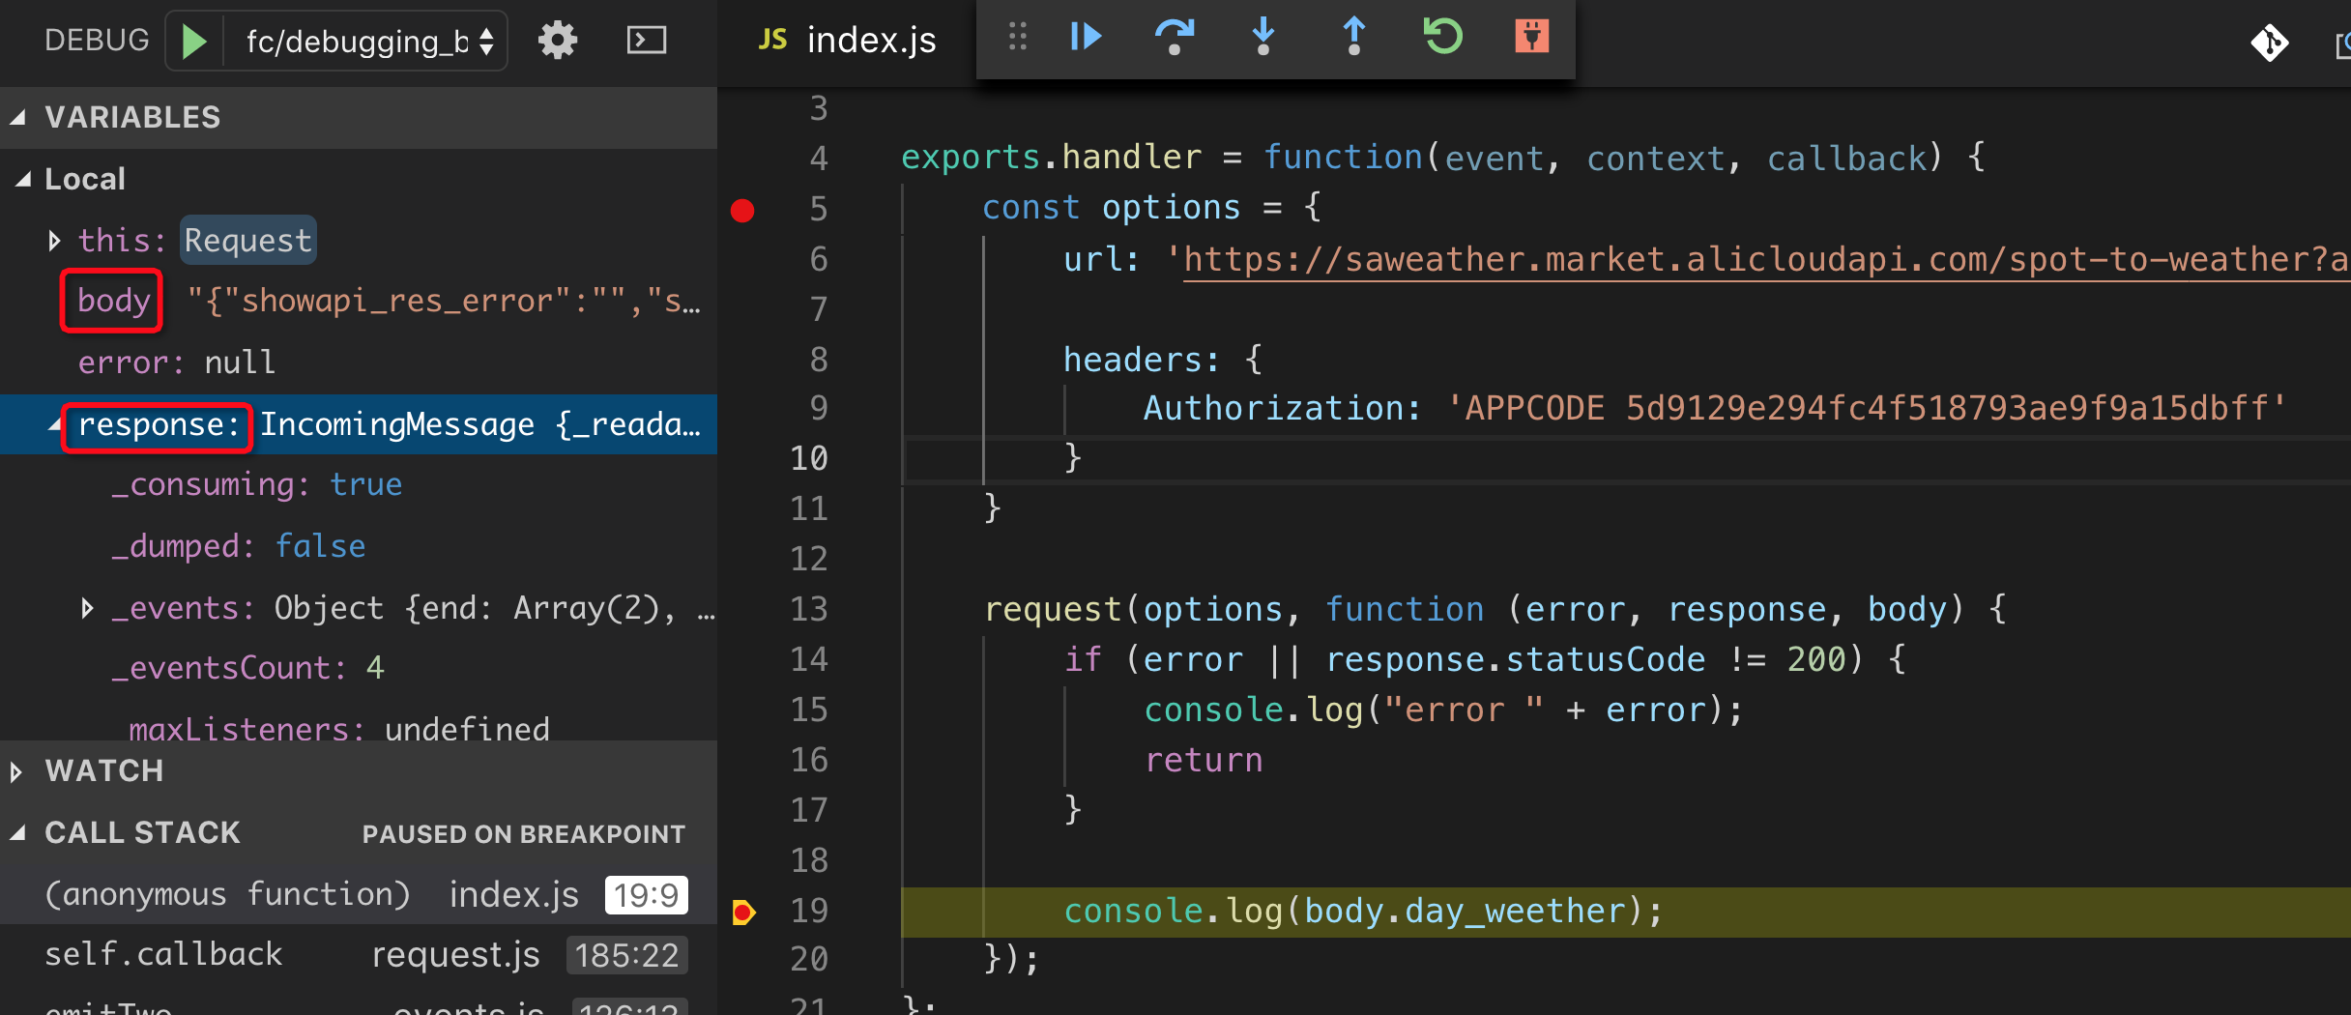The height and width of the screenshot is (1015, 2351).
Task: Click the request(options, function line
Action: (1495, 609)
